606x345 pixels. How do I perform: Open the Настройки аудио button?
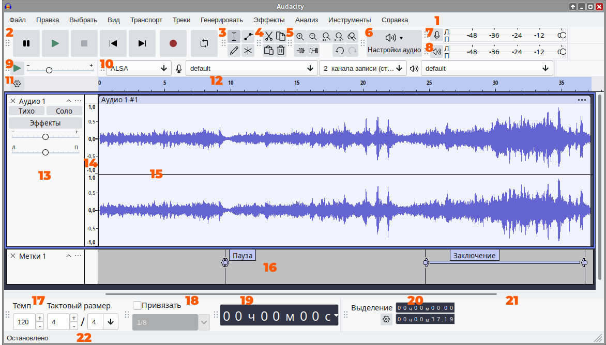394,43
